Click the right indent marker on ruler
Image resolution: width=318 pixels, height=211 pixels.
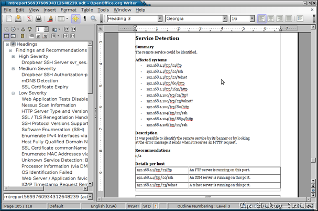pos(280,29)
